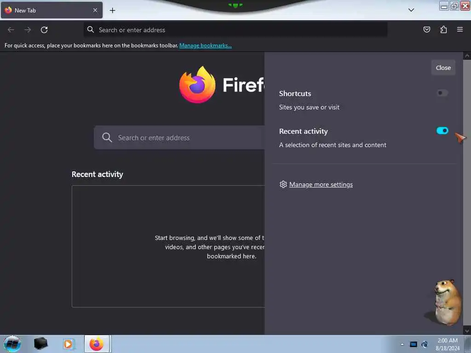This screenshot has width=471, height=353.
Task: Click "A selection of recent sites and content"
Action: [333, 145]
